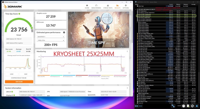Click HWiNFO network computers icon

click(173, 106)
